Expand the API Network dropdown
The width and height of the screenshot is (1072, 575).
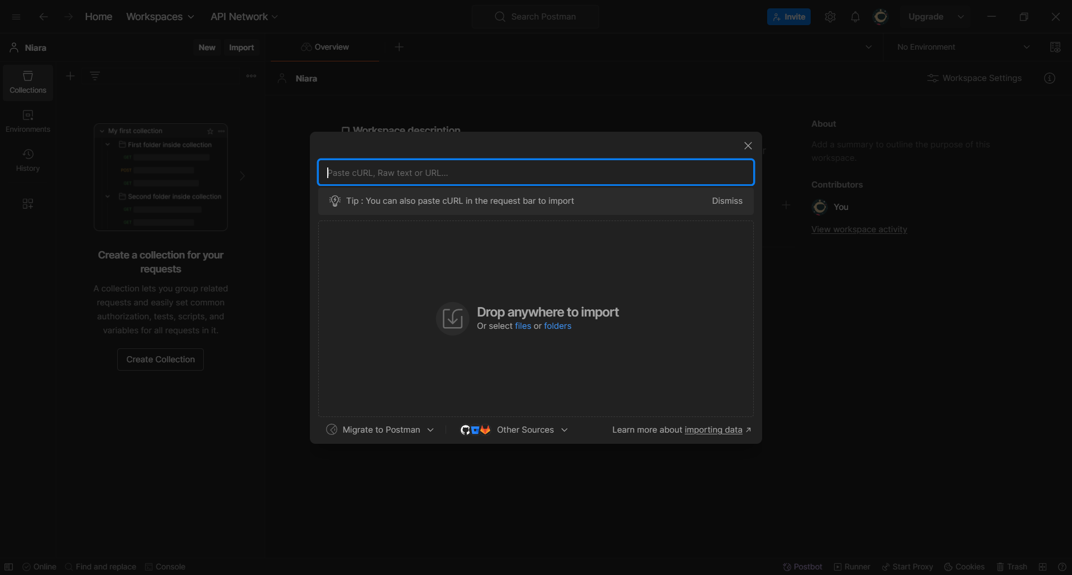(244, 17)
